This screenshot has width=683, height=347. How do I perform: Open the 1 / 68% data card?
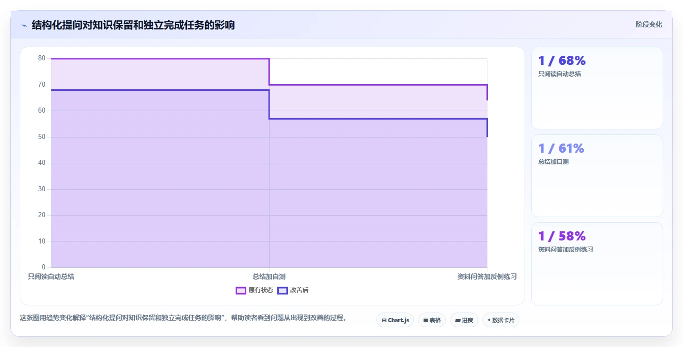pos(597,88)
